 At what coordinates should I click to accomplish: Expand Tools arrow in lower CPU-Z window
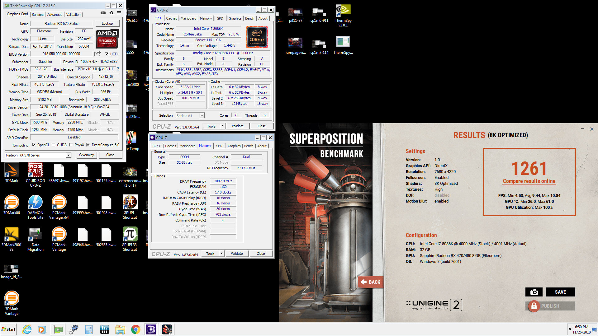(221, 254)
